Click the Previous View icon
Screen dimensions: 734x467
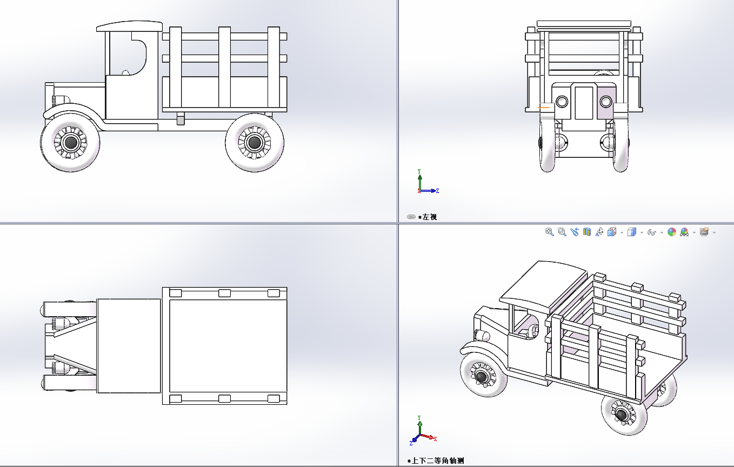click(575, 232)
